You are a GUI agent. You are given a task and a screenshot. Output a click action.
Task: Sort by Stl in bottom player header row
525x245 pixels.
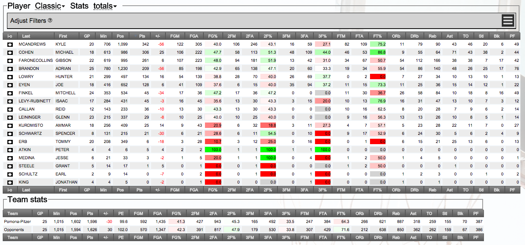point(481,190)
